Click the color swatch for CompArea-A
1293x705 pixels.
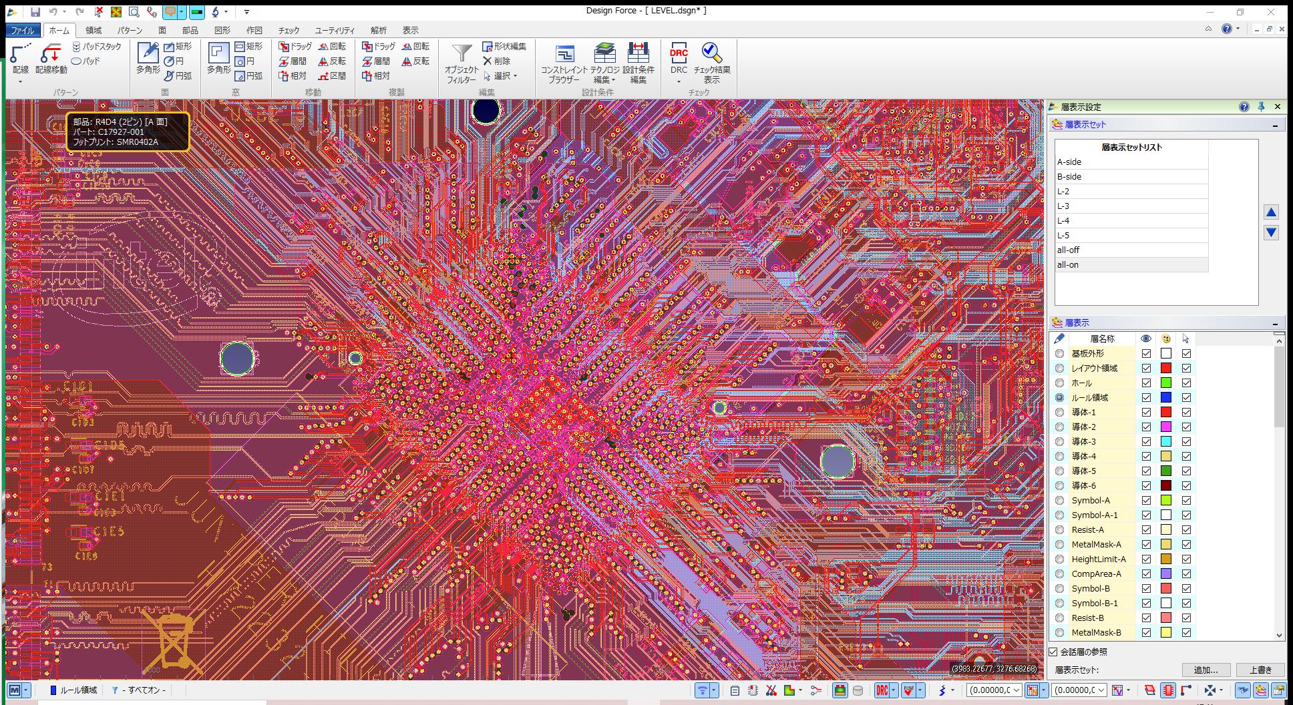pos(1166,573)
